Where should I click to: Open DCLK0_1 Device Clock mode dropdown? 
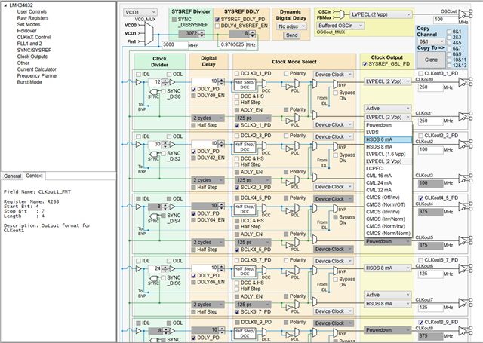pyautogui.click(x=334, y=75)
